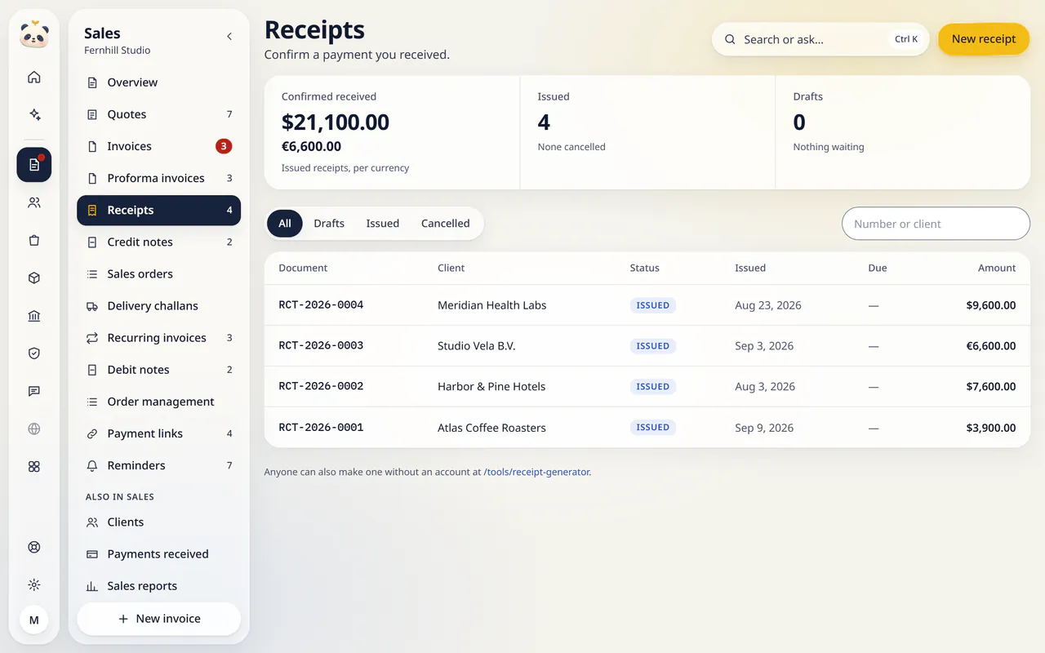The image size is (1045, 653).
Task: Click the New receipt button
Action: tap(984, 39)
